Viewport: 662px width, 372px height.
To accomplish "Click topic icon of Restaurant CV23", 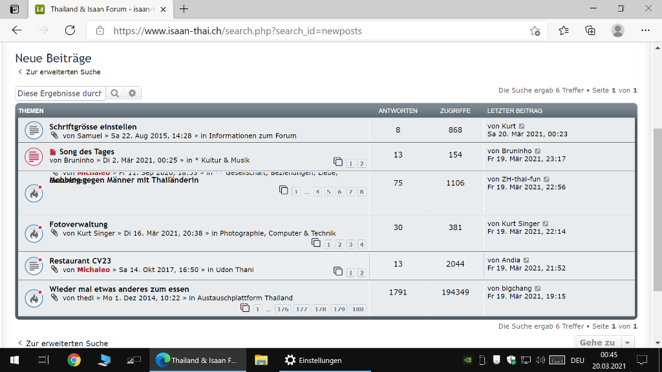I will 34,265.
